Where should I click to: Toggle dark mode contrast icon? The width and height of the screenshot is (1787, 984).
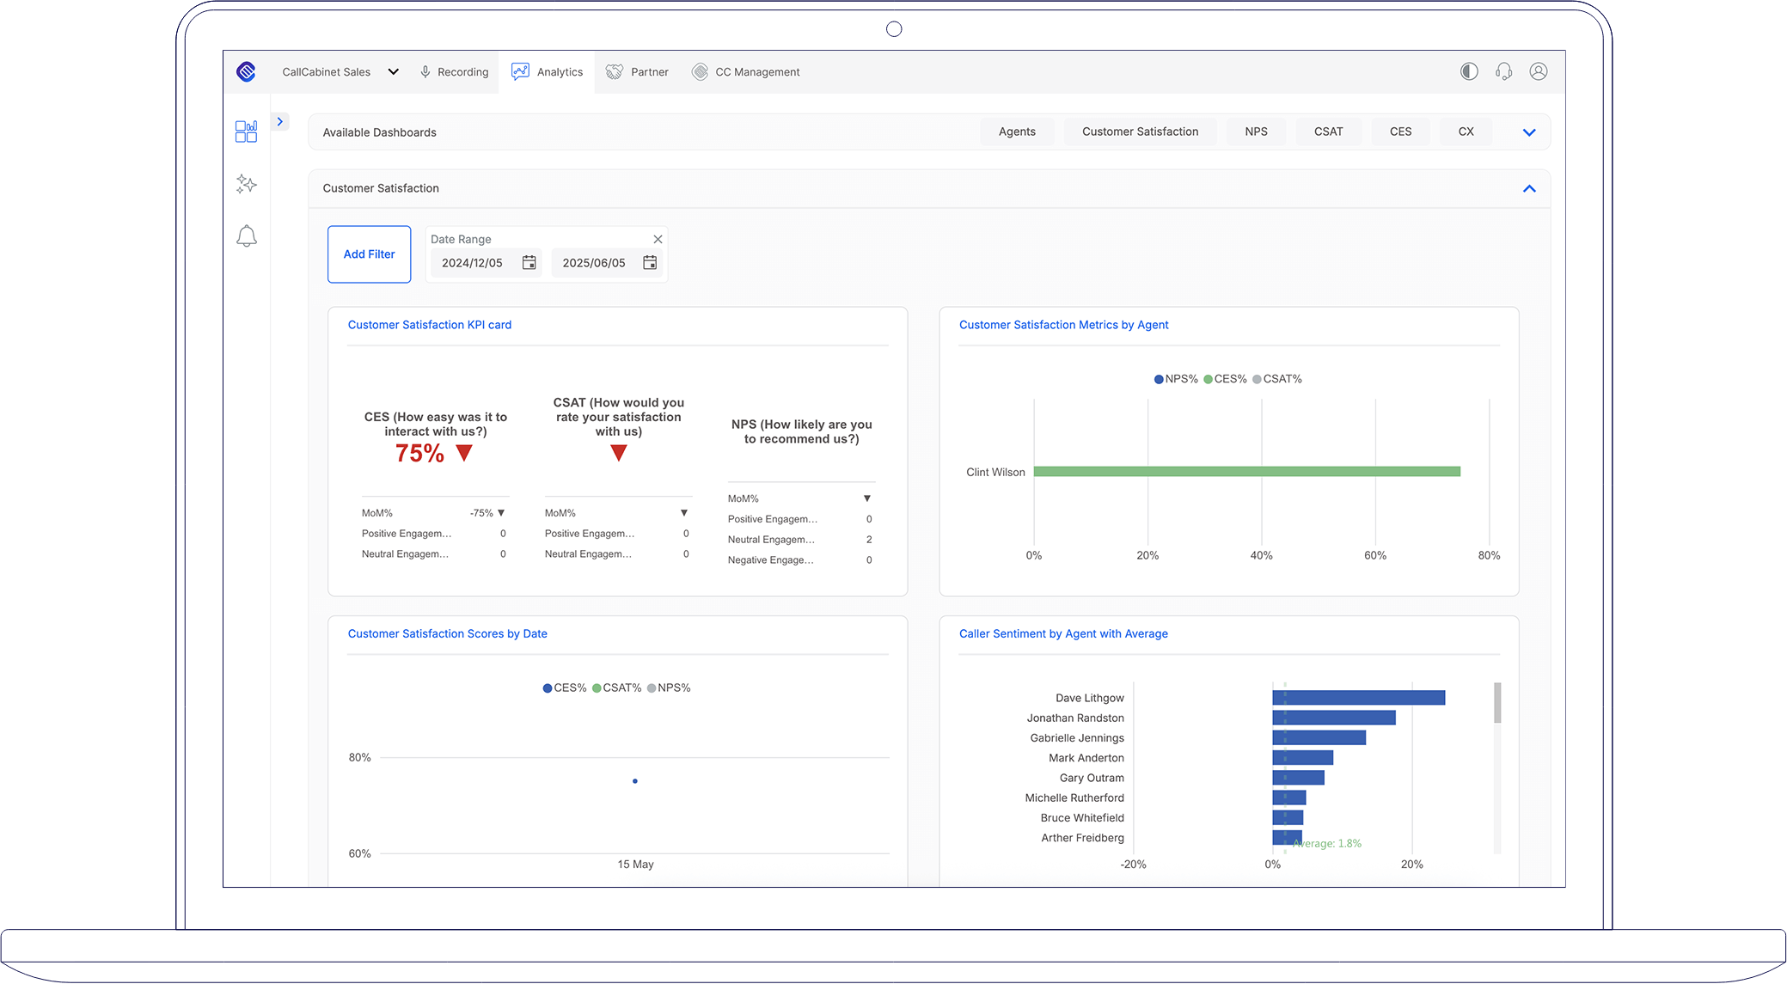click(x=1469, y=72)
